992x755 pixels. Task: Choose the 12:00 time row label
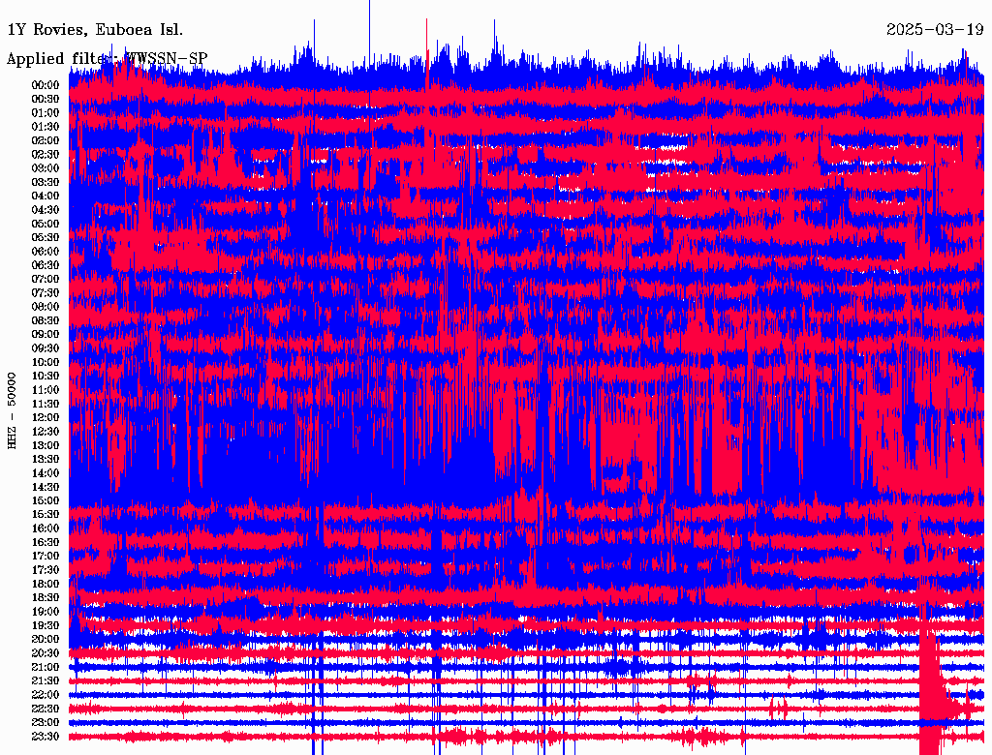coord(46,417)
